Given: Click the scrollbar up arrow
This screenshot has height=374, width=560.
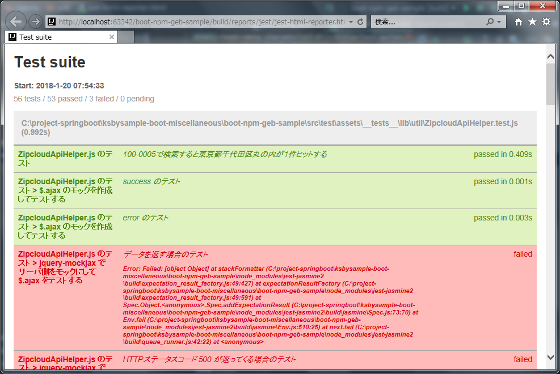Looking at the screenshot, I should click(550, 56).
